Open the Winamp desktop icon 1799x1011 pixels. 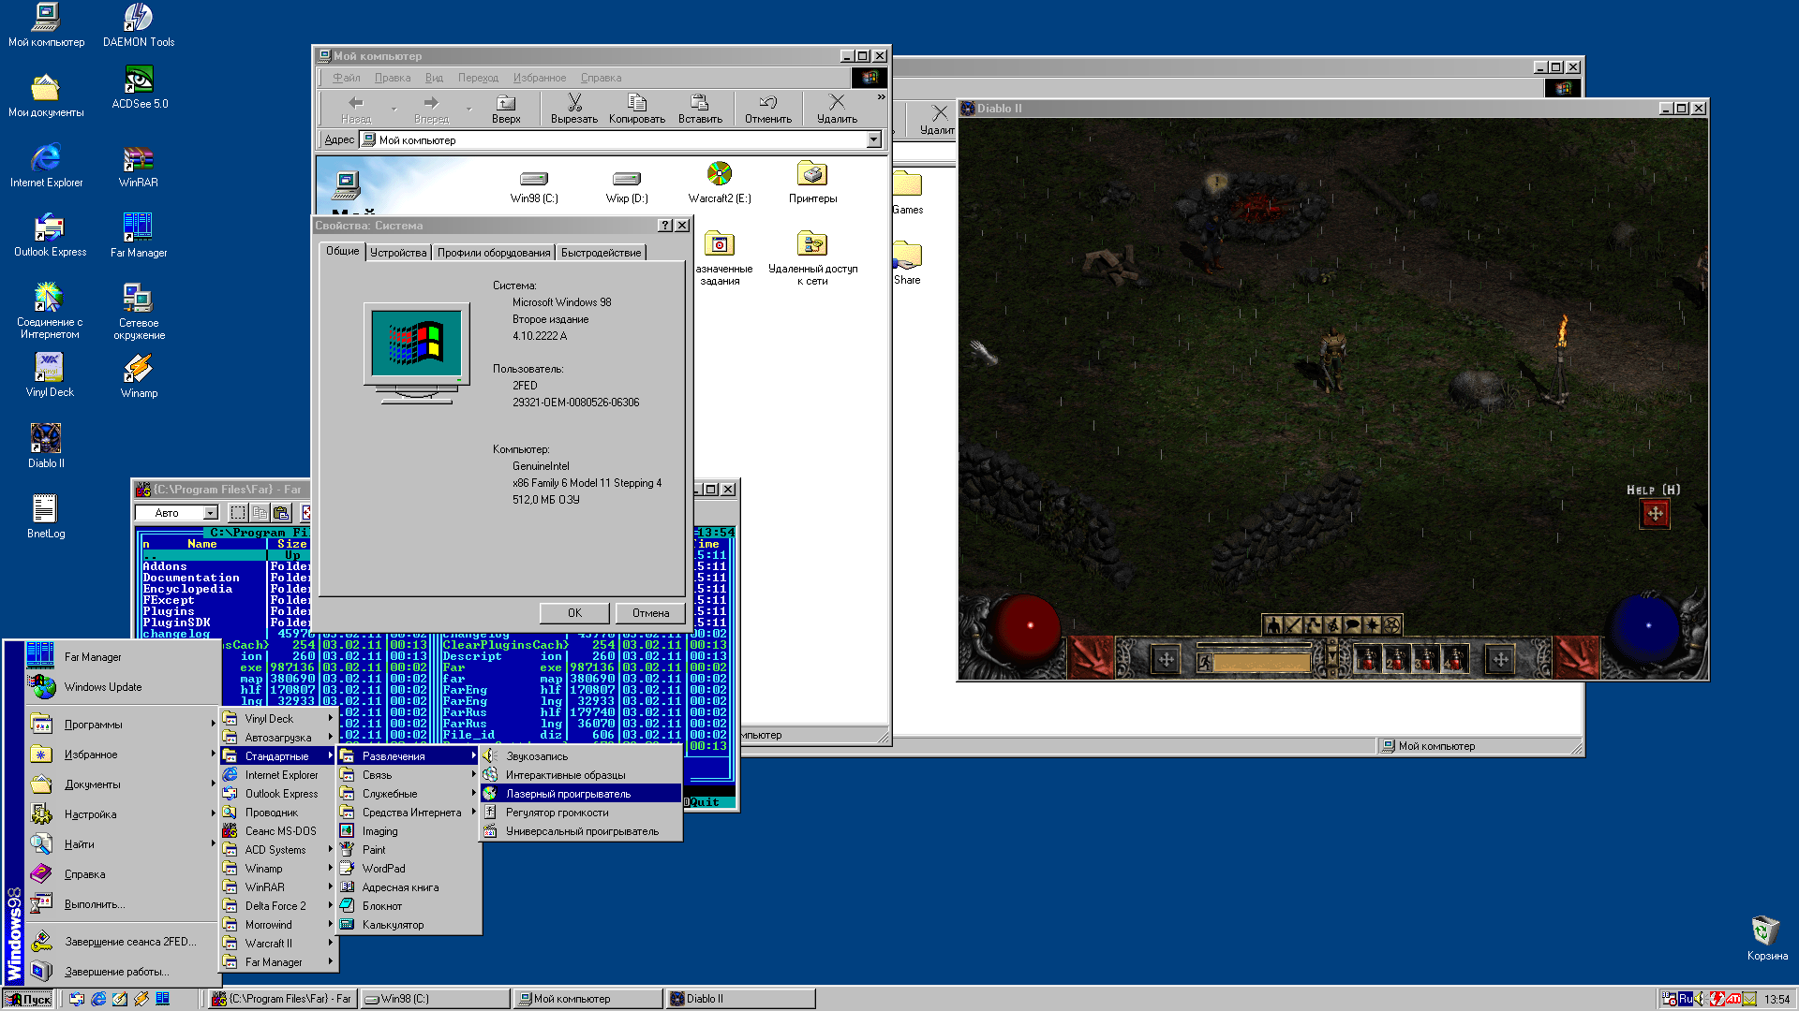[x=139, y=376]
